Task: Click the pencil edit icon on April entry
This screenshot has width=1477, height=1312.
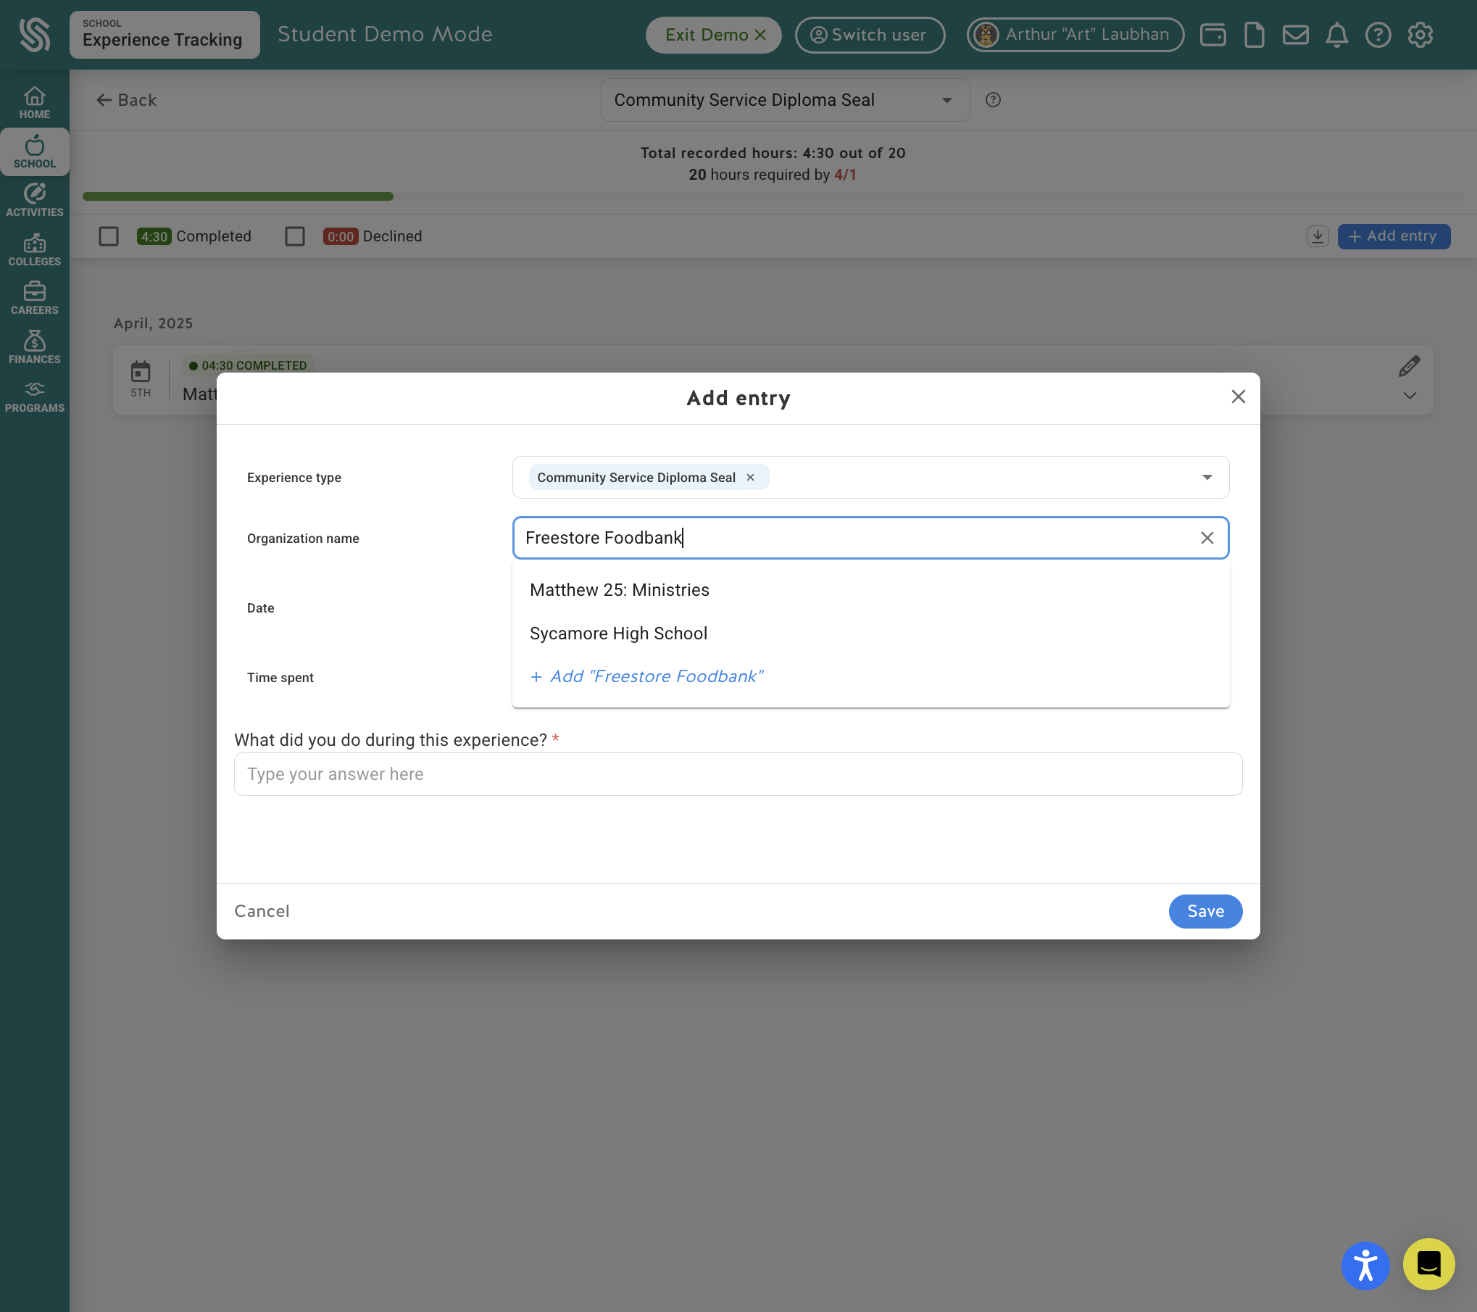Action: coord(1409,367)
